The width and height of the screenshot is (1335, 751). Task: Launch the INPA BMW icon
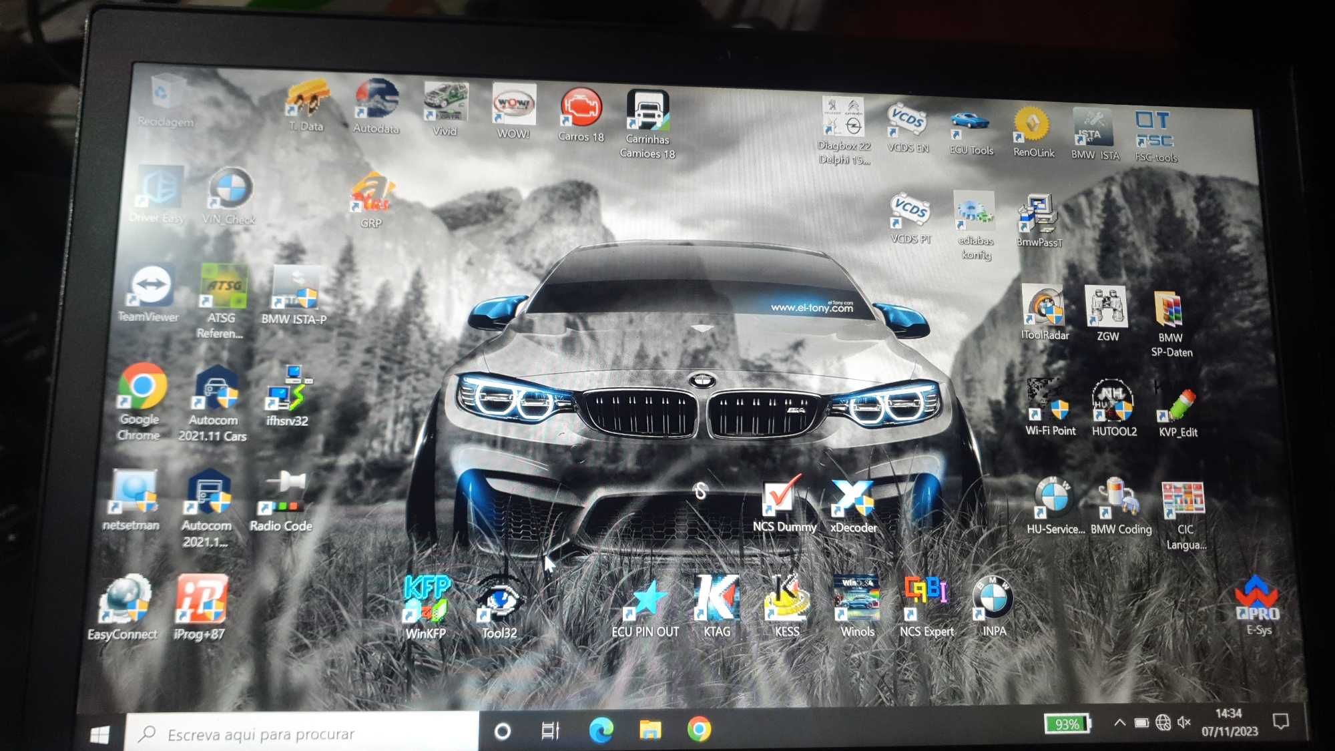pyautogui.click(x=993, y=606)
